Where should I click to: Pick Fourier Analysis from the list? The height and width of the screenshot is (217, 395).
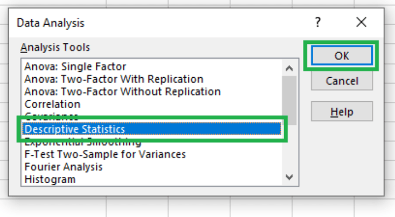(64, 167)
